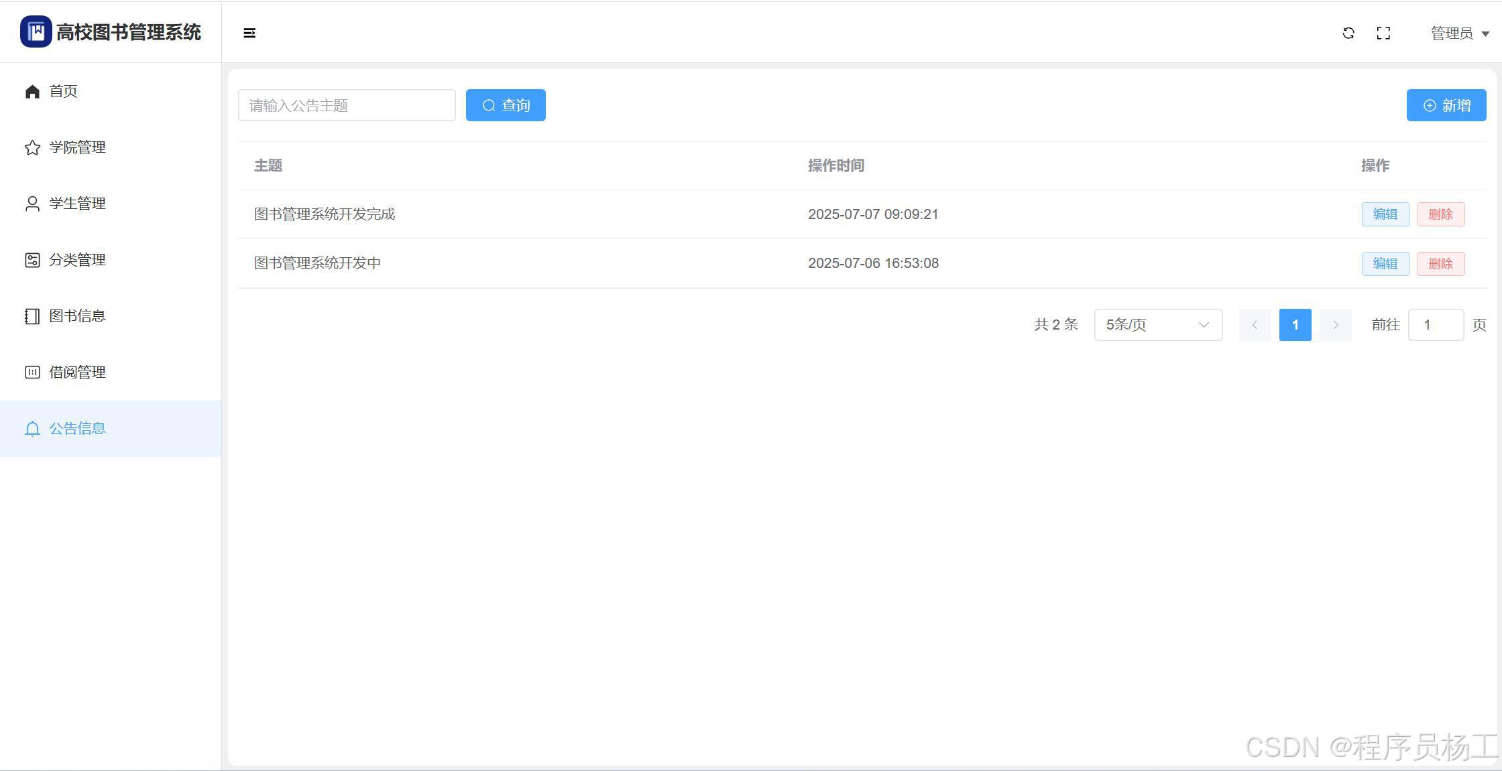Delete the 图书管理系统开发中 announcement
The width and height of the screenshot is (1502, 771).
coord(1440,264)
